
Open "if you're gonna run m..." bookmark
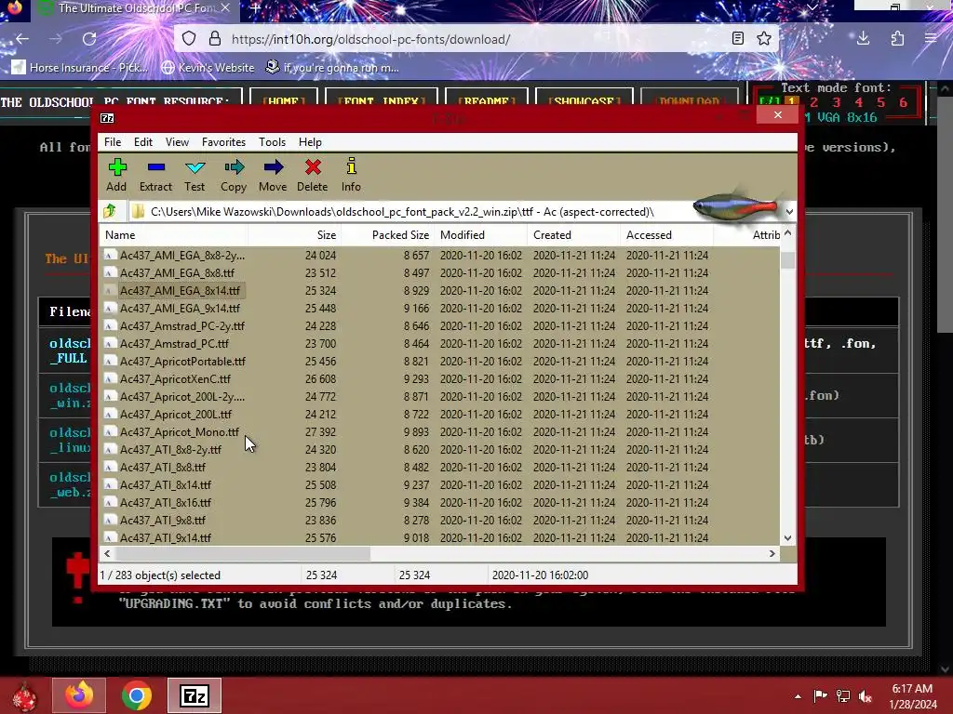coord(333,67)
